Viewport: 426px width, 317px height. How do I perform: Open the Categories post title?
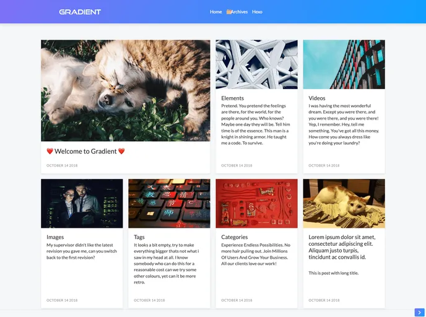pyautogui.click(x=235, y=237)
